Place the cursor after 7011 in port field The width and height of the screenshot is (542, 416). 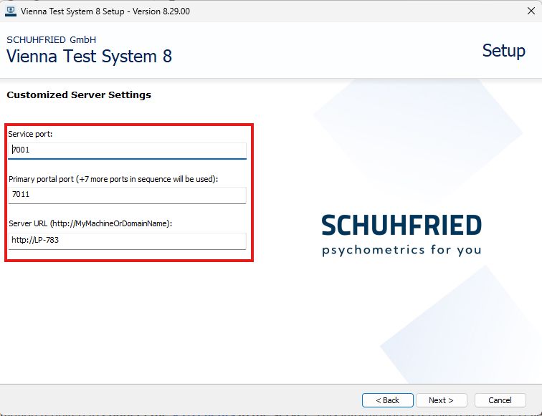click(x=31, y=195)
